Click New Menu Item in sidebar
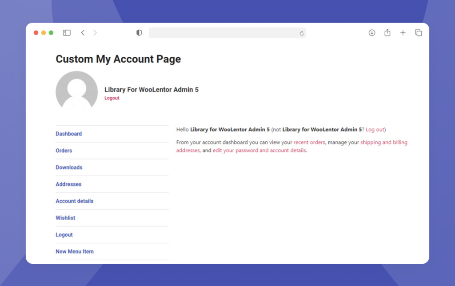This screenshot has width=455, height=286. tap(74, 251)
